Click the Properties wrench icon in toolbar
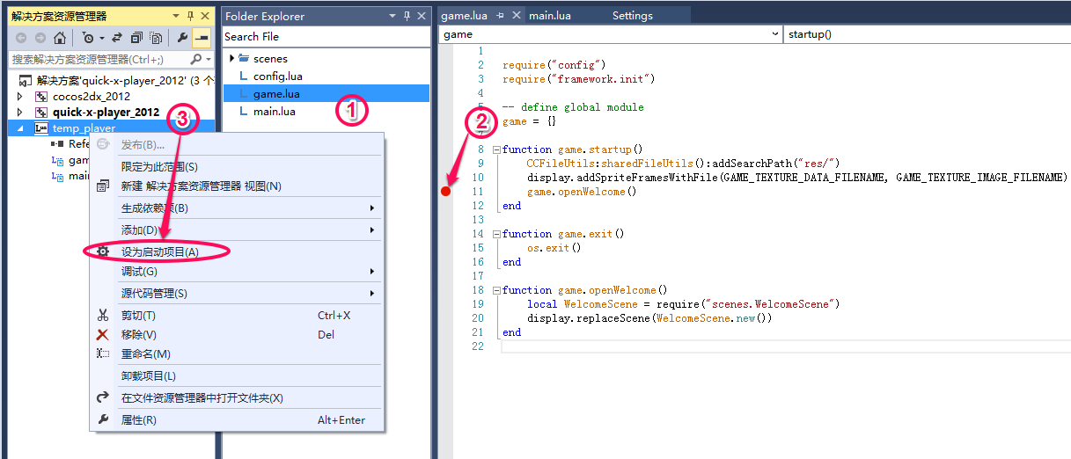Image resolution: width=1071 pixels, height=459 pixels. coord(182,38)
